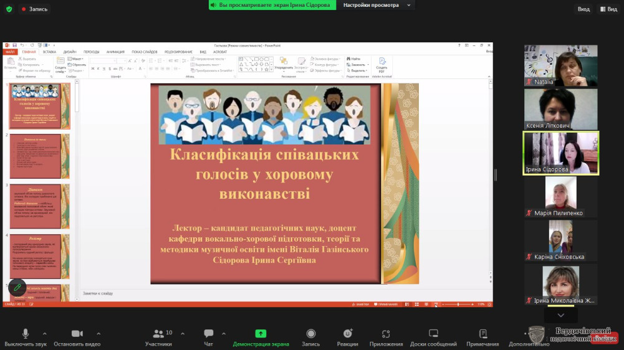
Task: Open Доски сообщений whiteboards
Action: click(433, 334)
